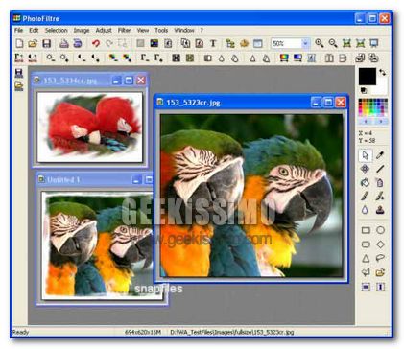Click the Redo arrow icon

(x=109, y=43)
